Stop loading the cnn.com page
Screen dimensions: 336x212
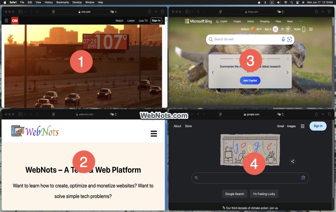tap(116, 12)
